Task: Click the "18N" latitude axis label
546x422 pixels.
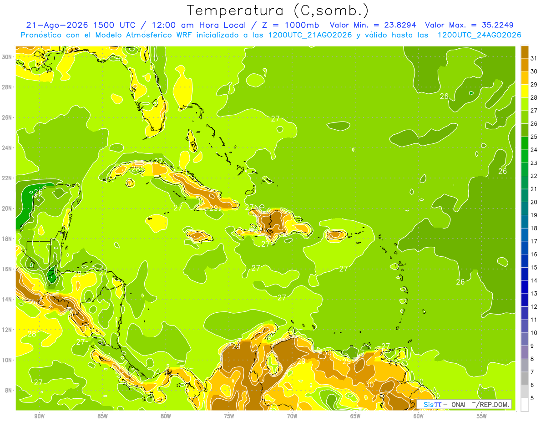Action: click(x=7, y=239)
